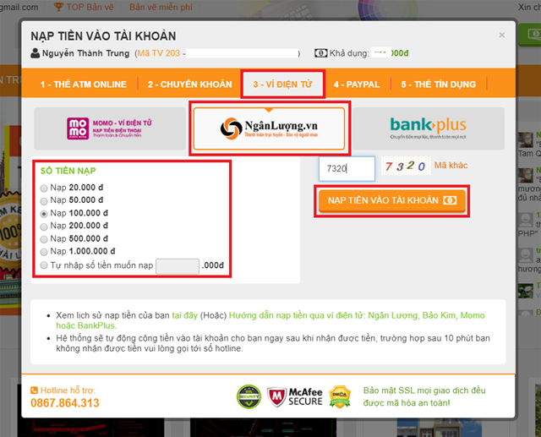The height and width of the screenshot is (437, 541).
Task: Click the Số tiền nạp heading
Action: [x=68, y=171]
